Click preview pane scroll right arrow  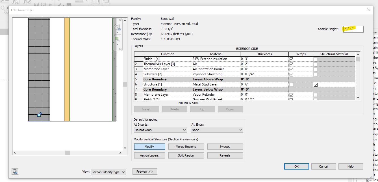120,153
